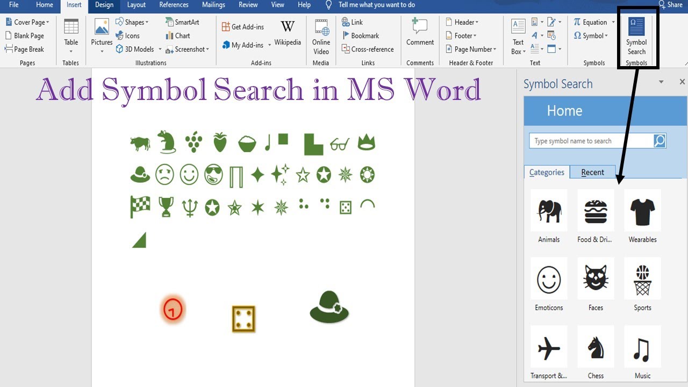
Task: Insert a Link
Action: coord(353,22)
